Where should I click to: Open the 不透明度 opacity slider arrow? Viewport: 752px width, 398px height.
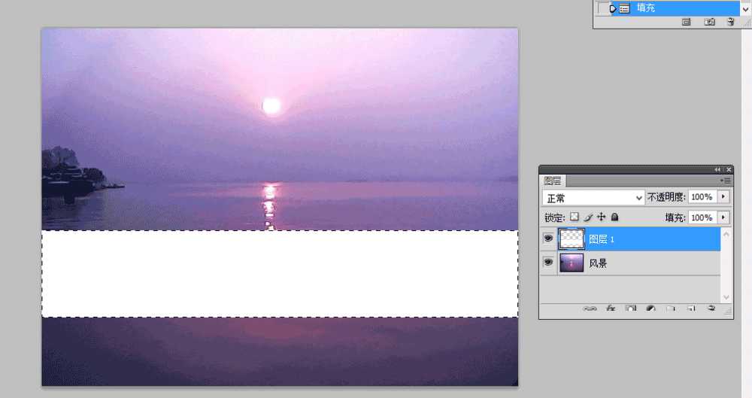tap(723, 197)
